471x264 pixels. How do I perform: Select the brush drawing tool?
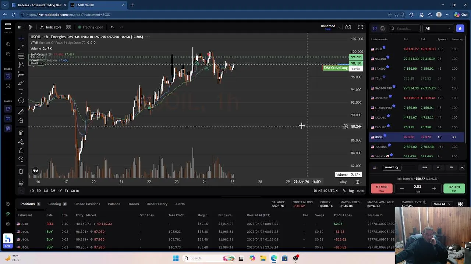point(21,83)
